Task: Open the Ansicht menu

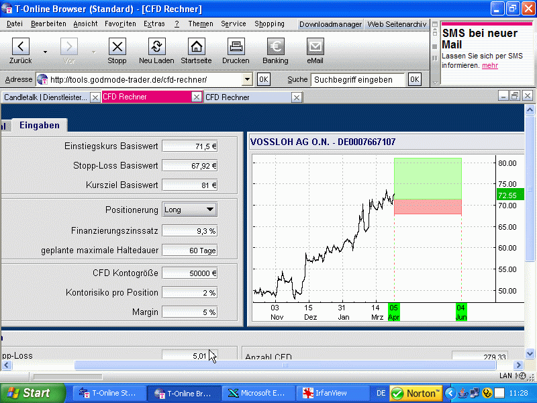Action: [85, 24]
